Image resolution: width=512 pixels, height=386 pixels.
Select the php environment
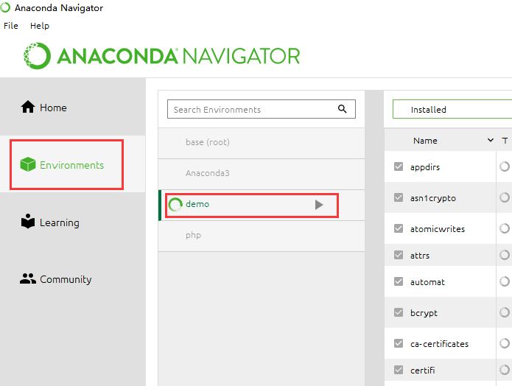click(x=262, y=236)
